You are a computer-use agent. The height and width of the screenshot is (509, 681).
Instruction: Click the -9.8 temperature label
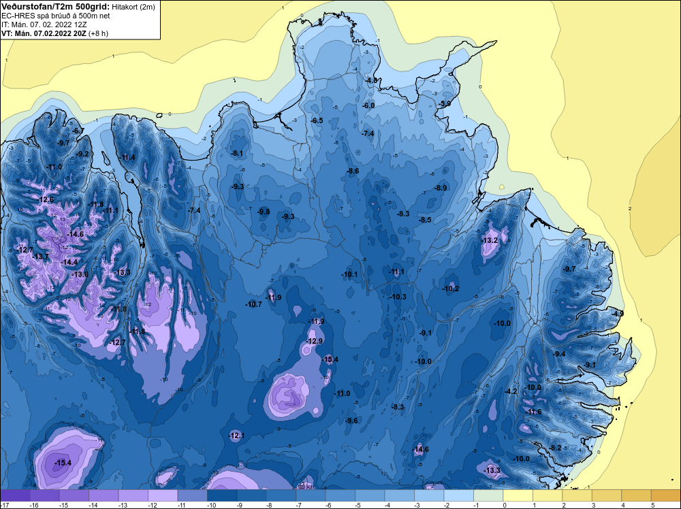coord(263,212)
